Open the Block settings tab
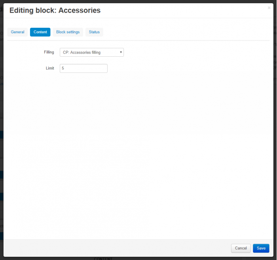Image resolution: width=277 pixels, height=260 pixels. (68, 32)
